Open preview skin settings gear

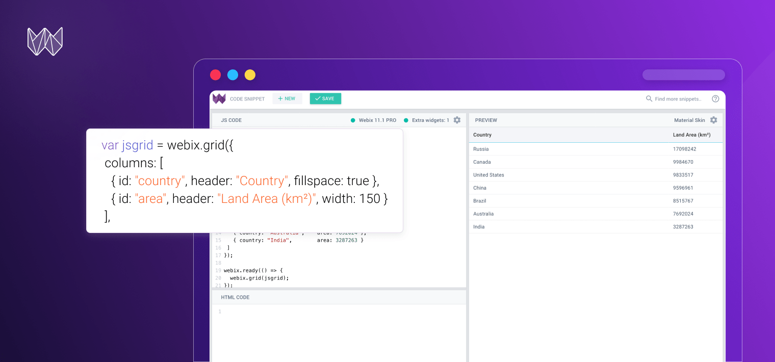[713, 120]
